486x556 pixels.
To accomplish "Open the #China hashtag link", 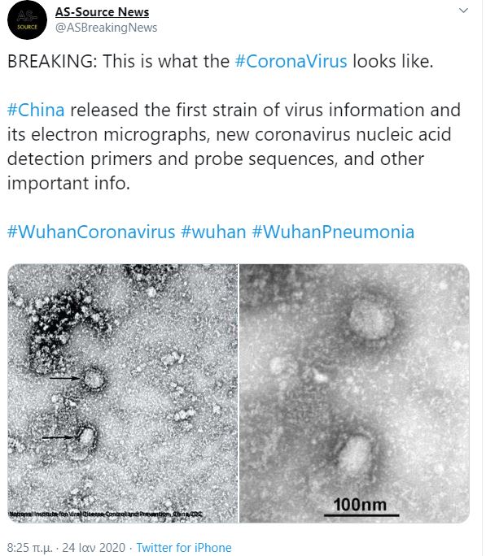I will pyautogui.click(x=36, y=110).
